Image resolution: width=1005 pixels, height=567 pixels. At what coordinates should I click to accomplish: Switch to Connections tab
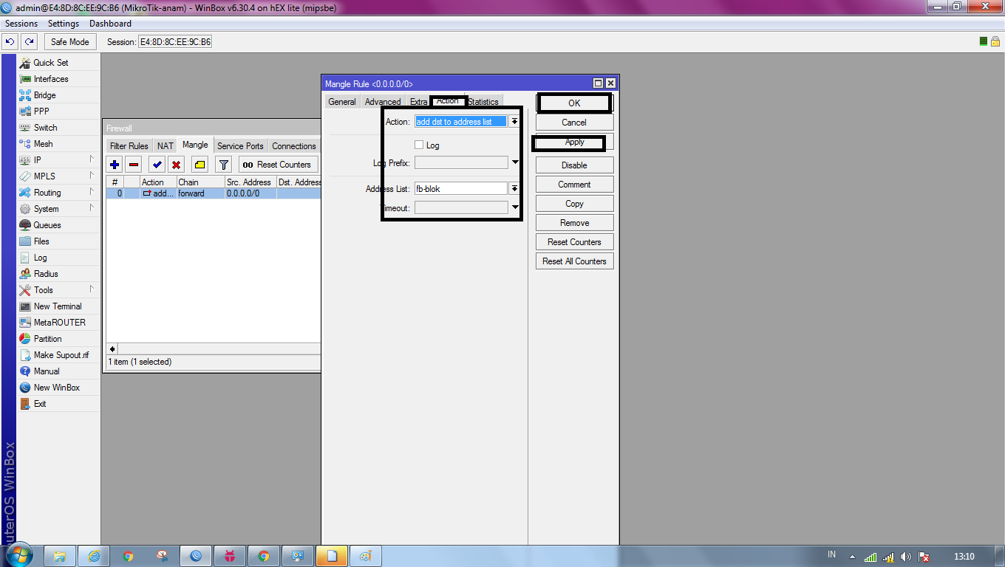(x=294, y=146)
